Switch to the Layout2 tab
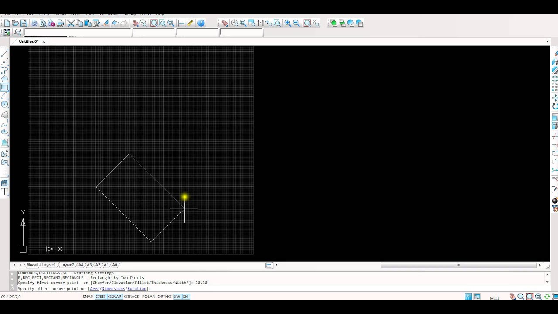The height and width of the screenshot is (314, 558). pos(67,265)
